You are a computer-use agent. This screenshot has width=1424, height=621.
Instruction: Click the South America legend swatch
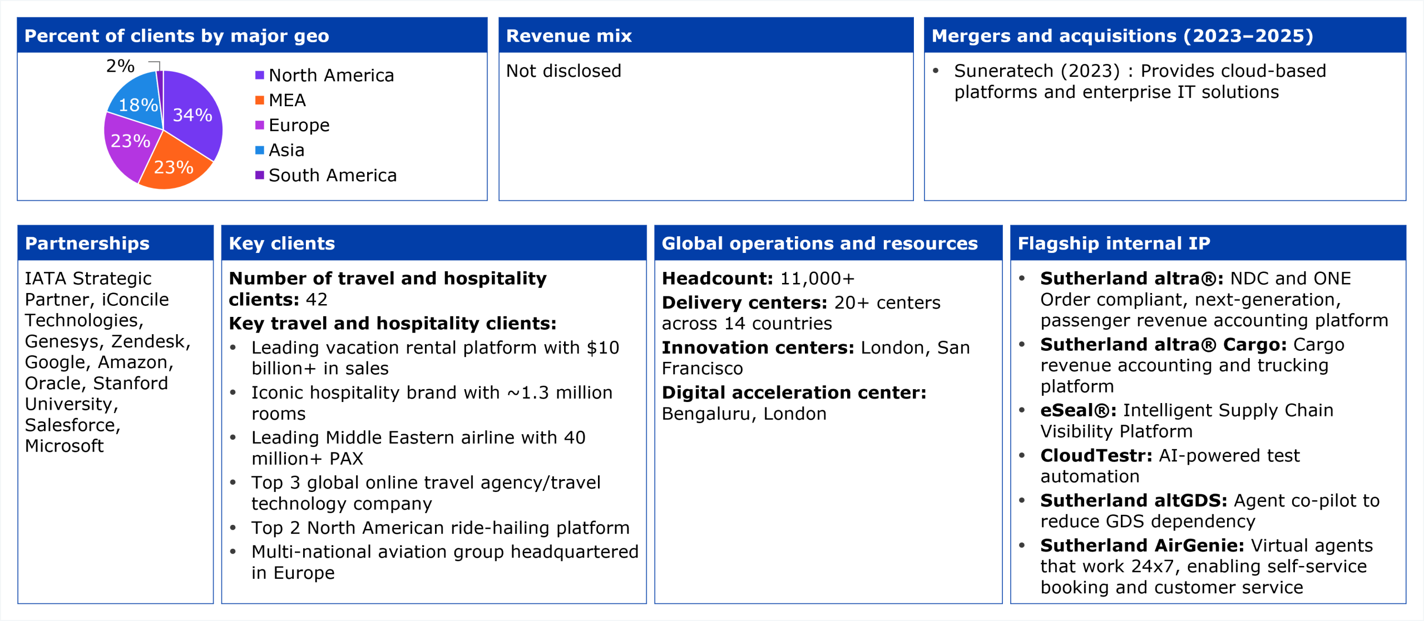click(259, 175)
